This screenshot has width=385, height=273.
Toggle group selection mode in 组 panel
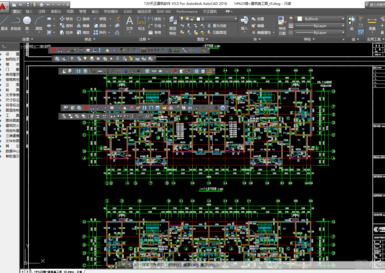[x=361, y=32]
